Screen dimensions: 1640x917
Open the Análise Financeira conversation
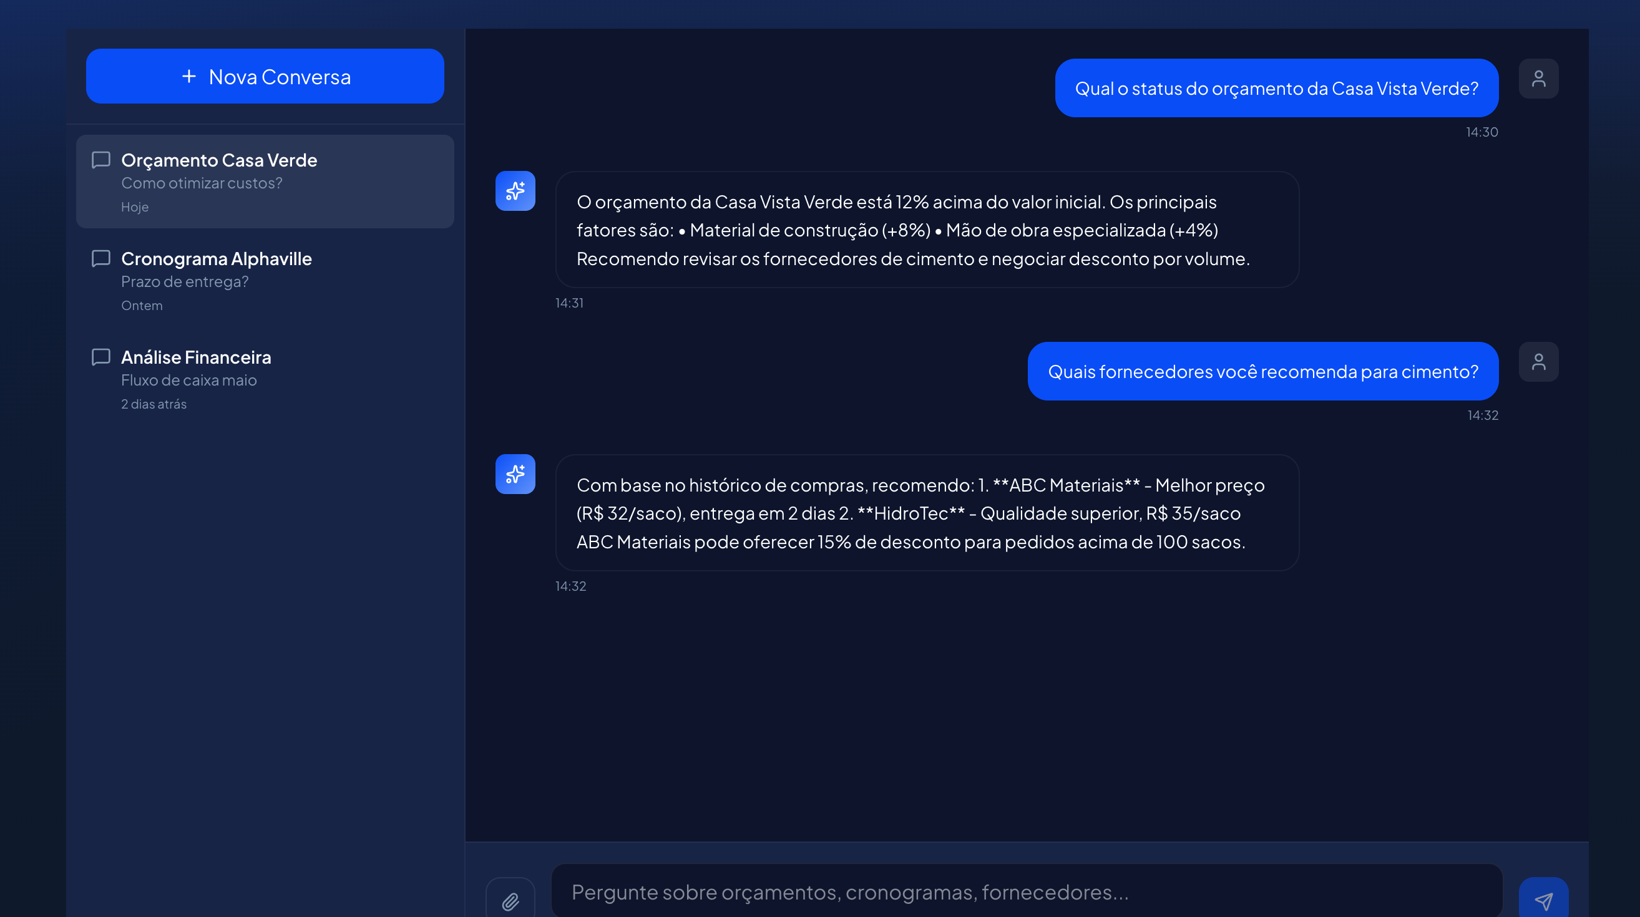[x=265, y=379]
